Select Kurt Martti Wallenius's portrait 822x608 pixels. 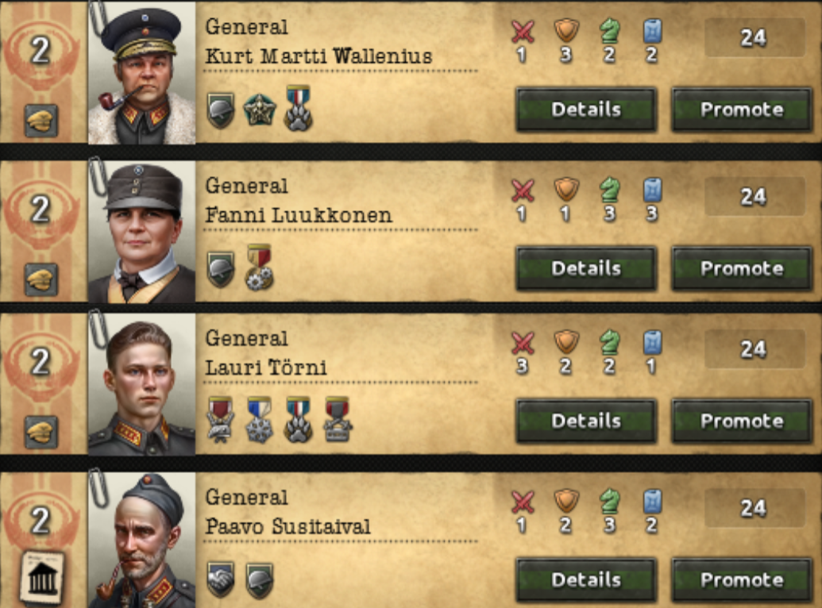click(x=141, y=73)
